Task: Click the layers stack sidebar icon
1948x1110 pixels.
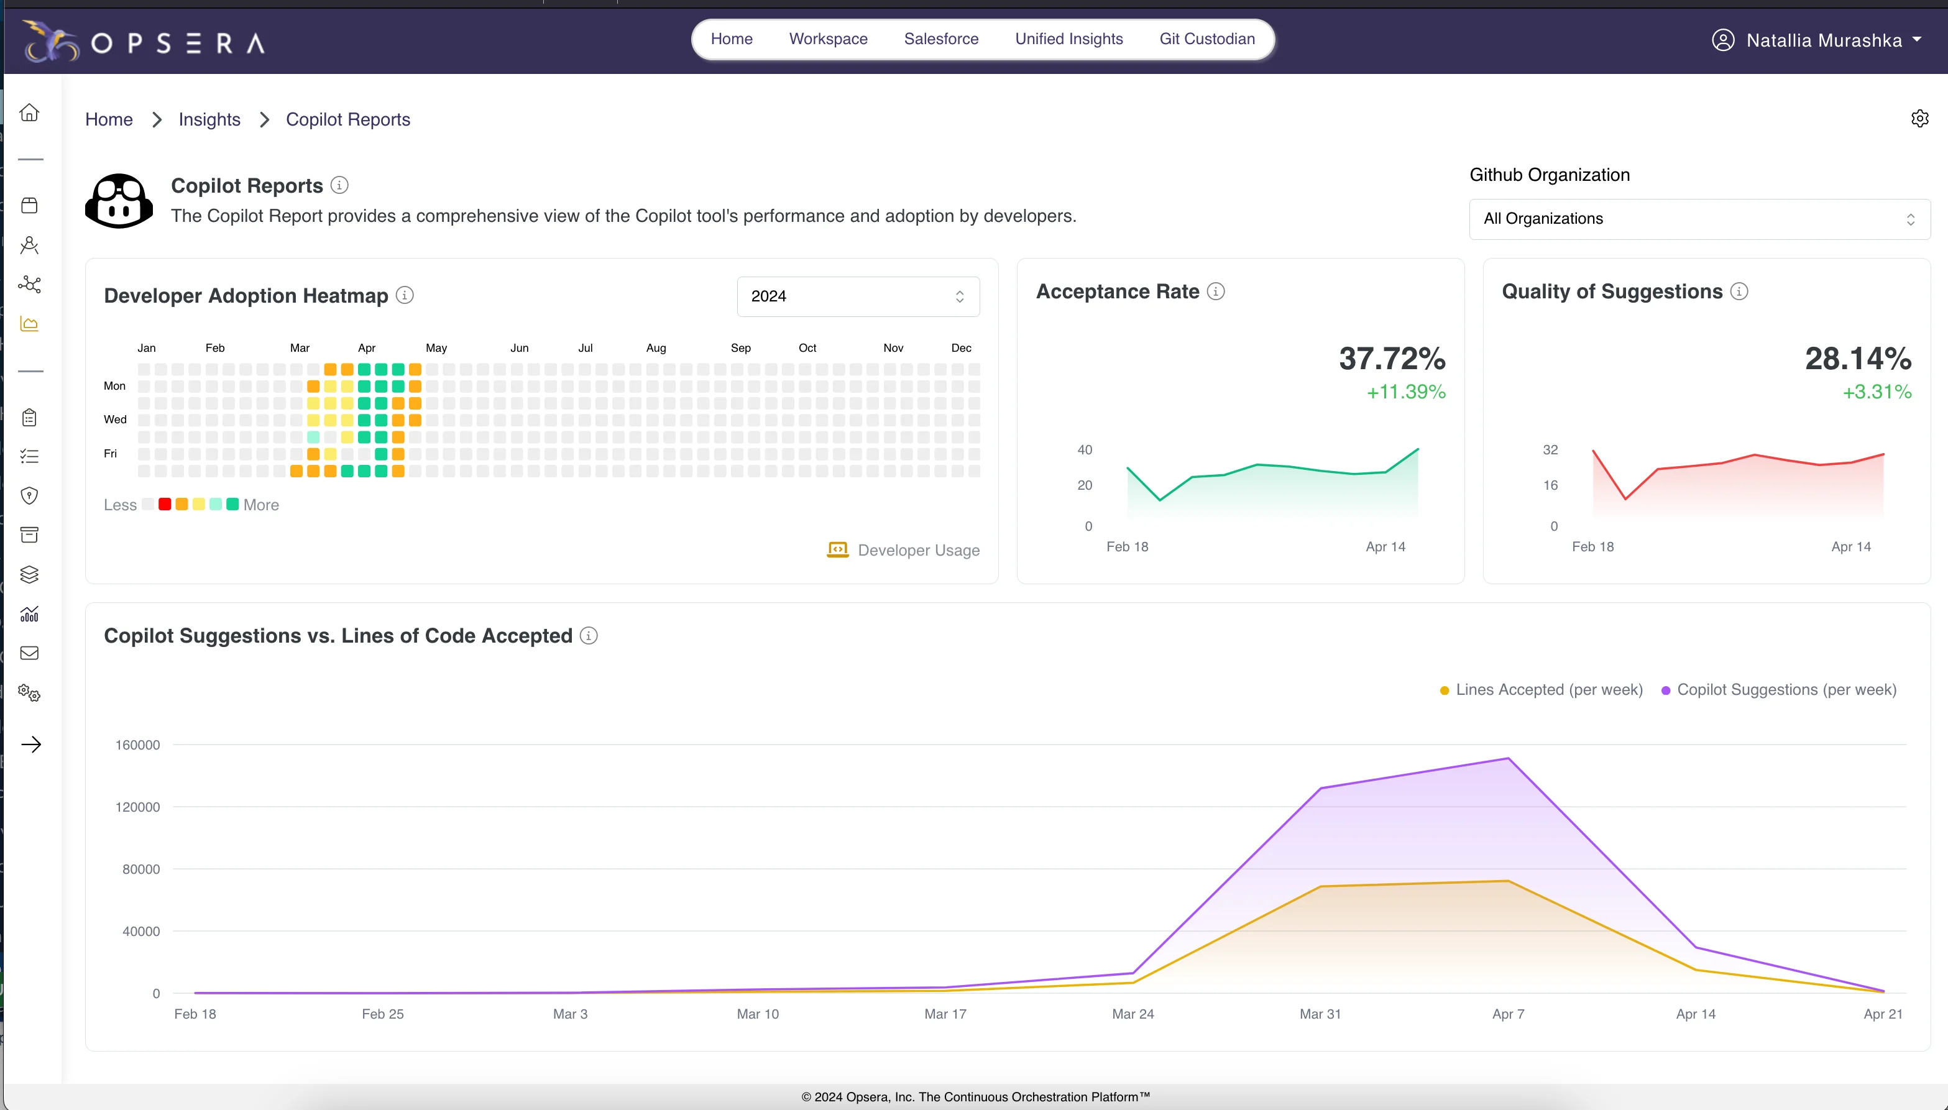Action: tap(29, 575)
